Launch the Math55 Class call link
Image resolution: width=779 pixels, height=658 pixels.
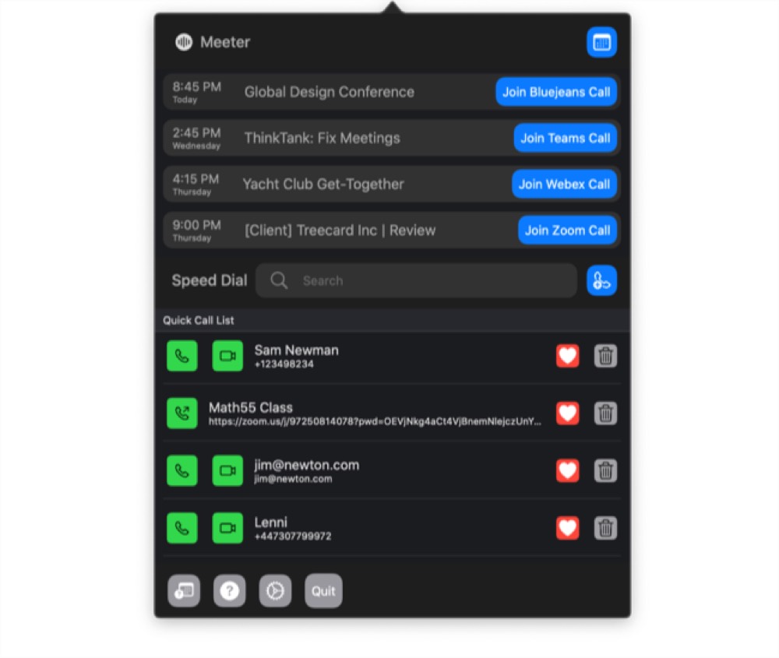click(182, 413)
